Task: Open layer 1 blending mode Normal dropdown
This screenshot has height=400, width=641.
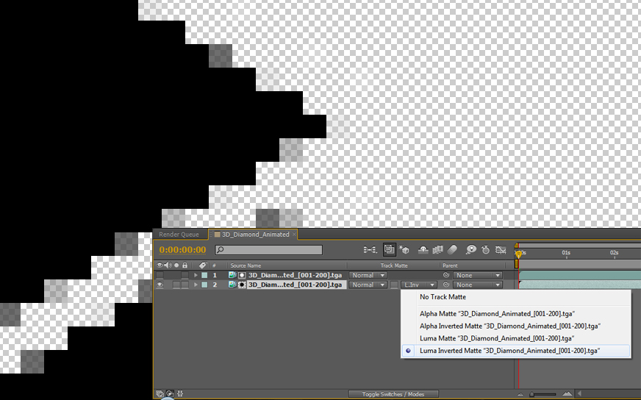Action: [x=368, y=275]
